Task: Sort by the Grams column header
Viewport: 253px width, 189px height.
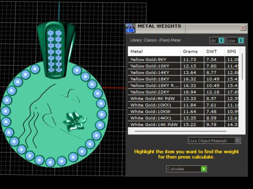Action: tap(192, 51)
